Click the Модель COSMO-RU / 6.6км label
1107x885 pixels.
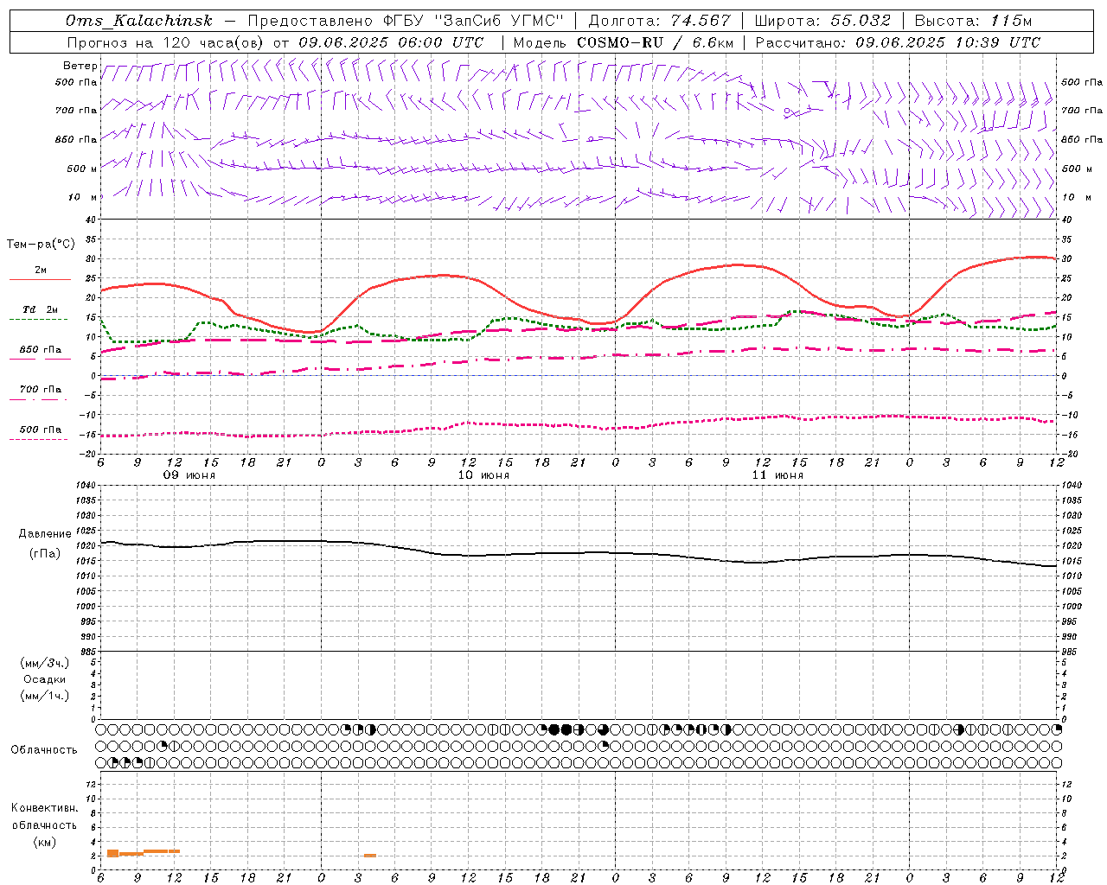pos(624,42)
